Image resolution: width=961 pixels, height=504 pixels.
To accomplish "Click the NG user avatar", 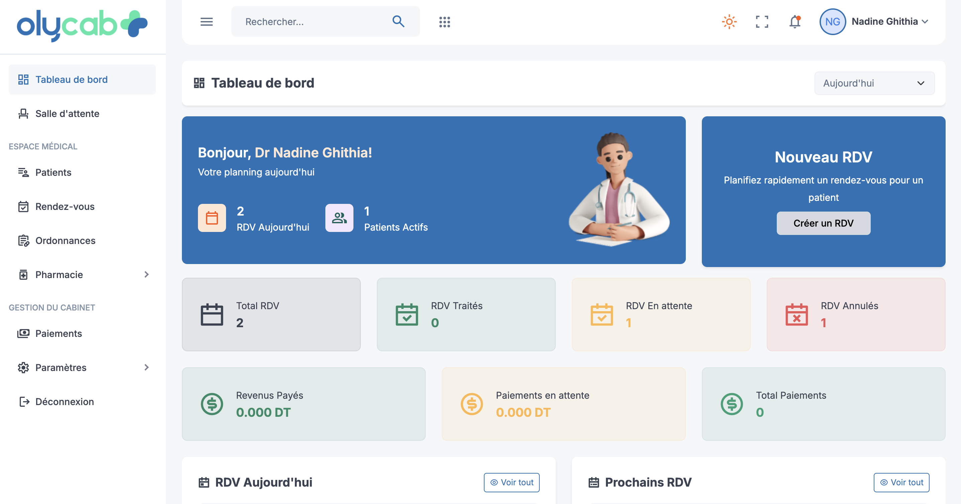I will [x=832, y=22].
